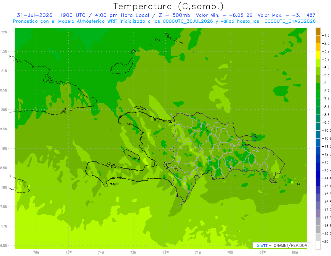Click the "69W" longitude label

click(x=262, y=252)
